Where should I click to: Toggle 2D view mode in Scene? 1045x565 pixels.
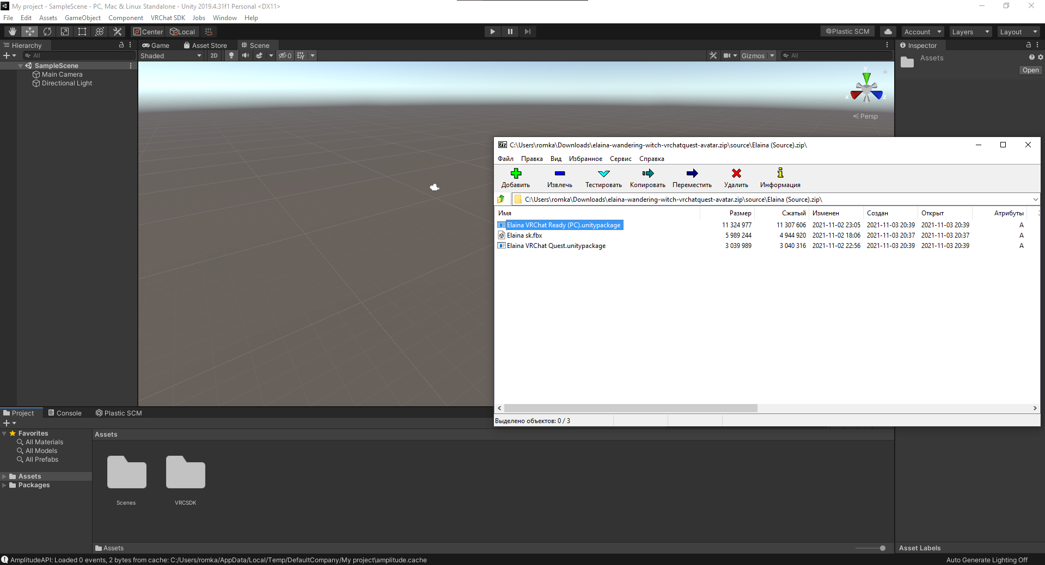click(214, 55)
